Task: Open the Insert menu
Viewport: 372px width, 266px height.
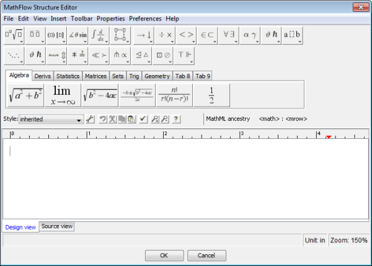Action: 59,19
